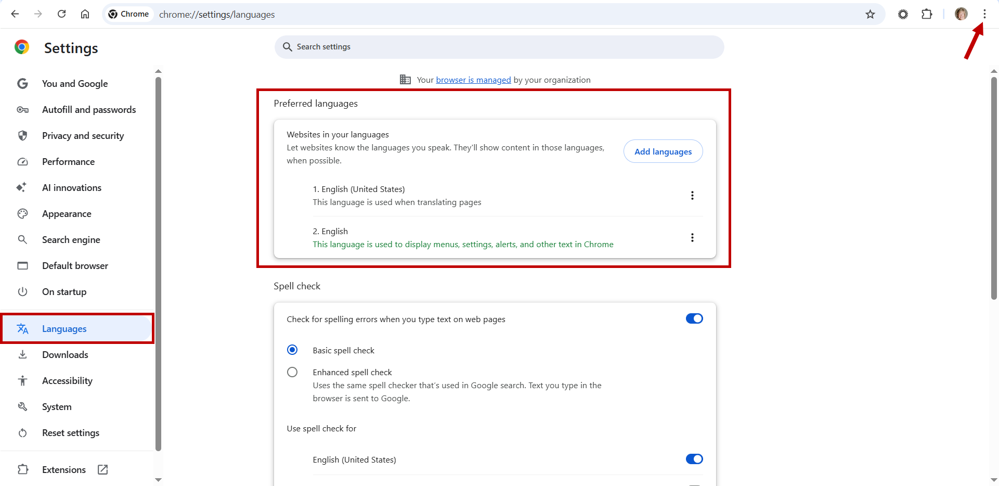Open the Extensions puzzle-piece icon
This screenshot has height=486, width=999.
(927, 14)
